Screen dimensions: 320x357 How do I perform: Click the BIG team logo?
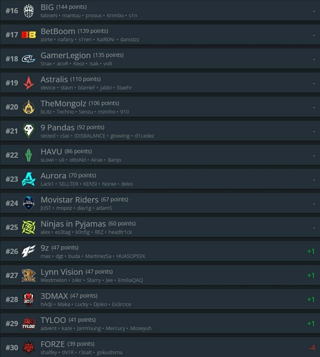(x=29, y=11)
